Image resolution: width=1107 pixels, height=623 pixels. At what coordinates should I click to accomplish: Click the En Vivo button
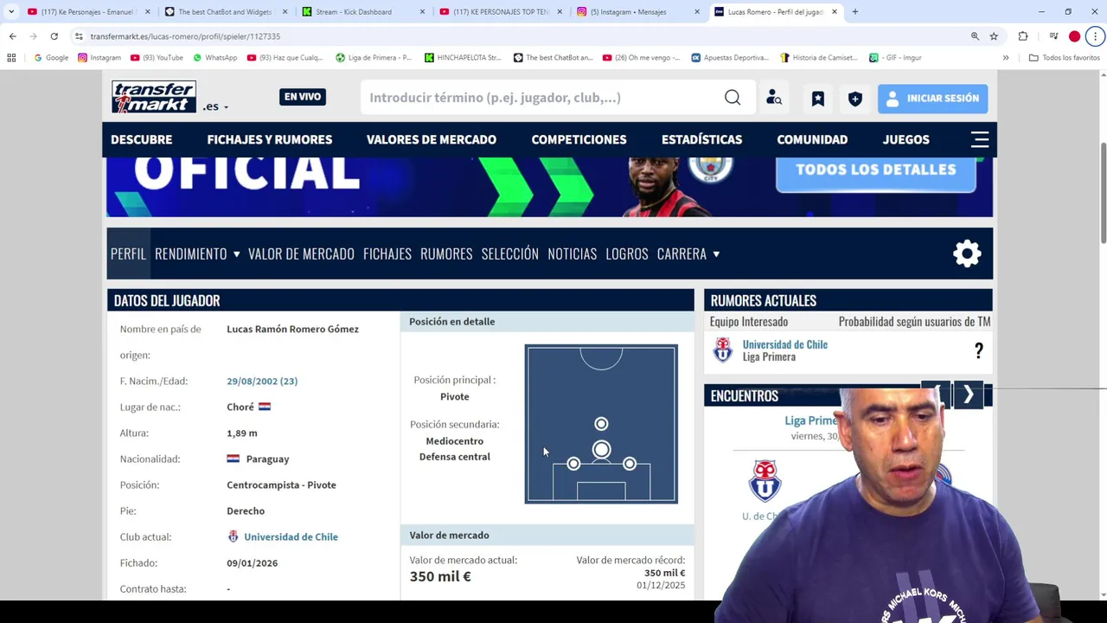303,97
